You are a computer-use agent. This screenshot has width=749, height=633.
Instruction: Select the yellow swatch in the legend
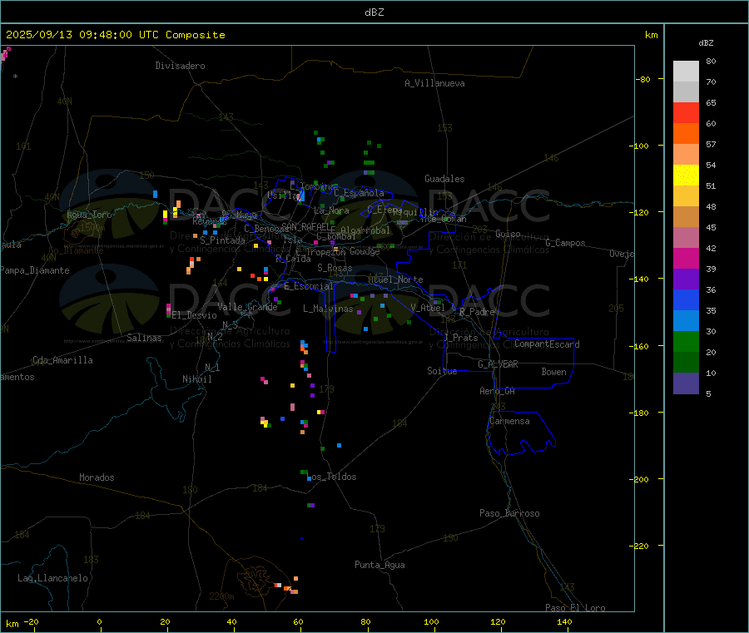[686, 175]
